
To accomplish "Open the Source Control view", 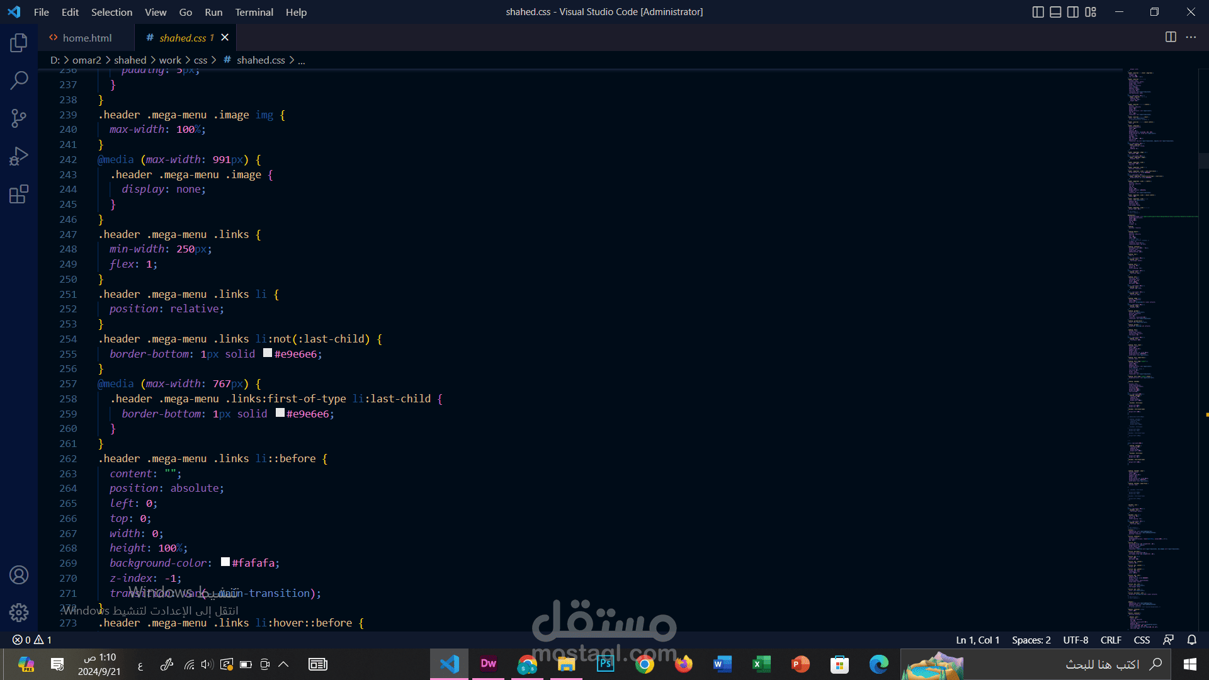I will [x=19, y=118].
